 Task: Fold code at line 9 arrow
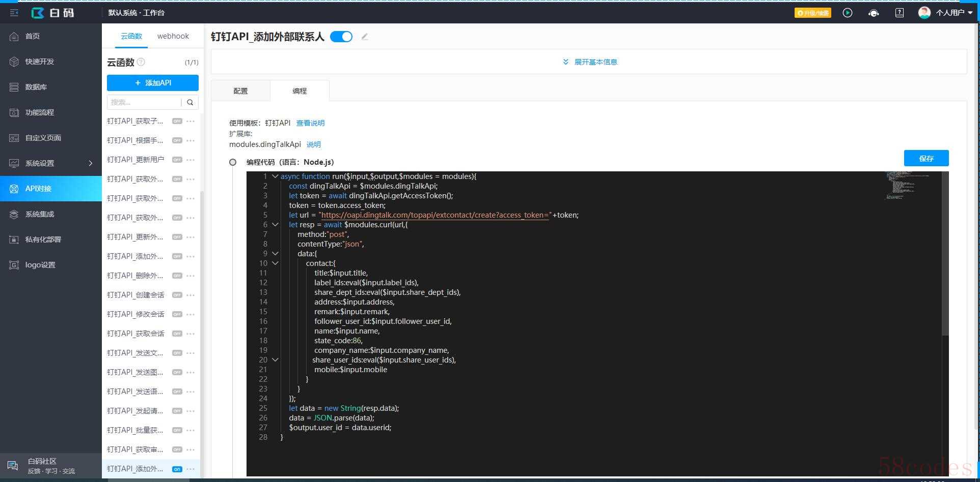pos(275,254)
